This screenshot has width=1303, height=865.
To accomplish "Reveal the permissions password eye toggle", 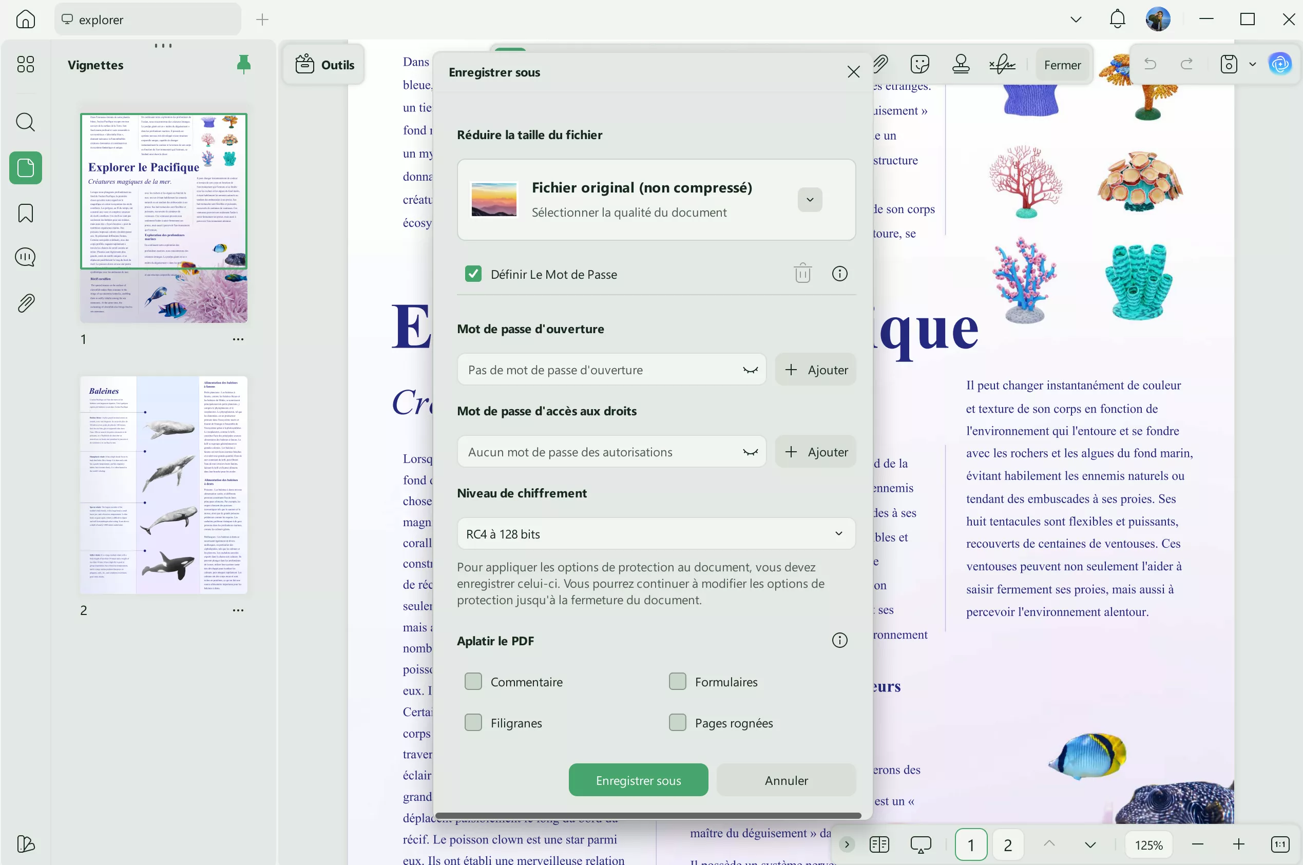I will (750, 452).
